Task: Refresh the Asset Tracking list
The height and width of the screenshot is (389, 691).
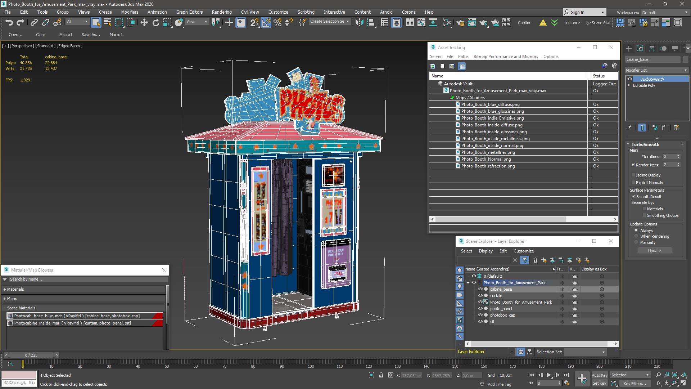Action: [433, 66]
